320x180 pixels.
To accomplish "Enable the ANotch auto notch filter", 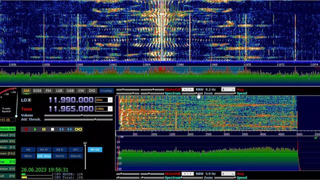I will tap(75, 156).
